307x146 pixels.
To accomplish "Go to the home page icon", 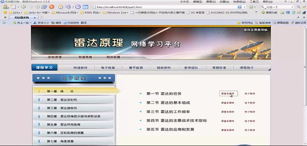I will coord(61,7).
